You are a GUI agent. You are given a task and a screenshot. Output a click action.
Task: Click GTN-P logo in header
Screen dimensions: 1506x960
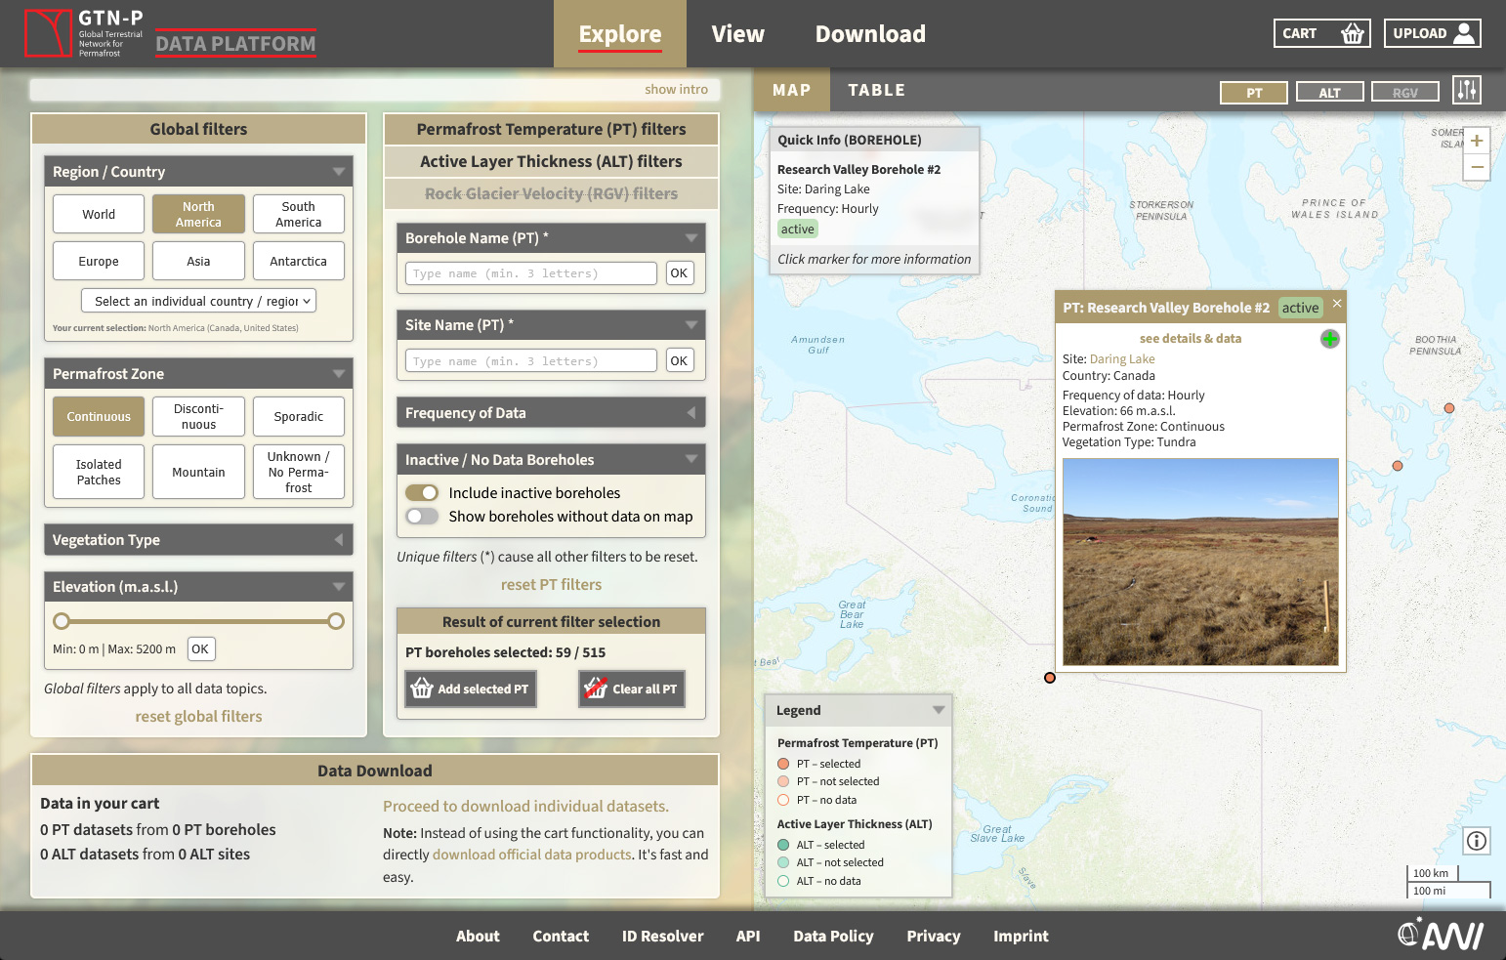49,33
